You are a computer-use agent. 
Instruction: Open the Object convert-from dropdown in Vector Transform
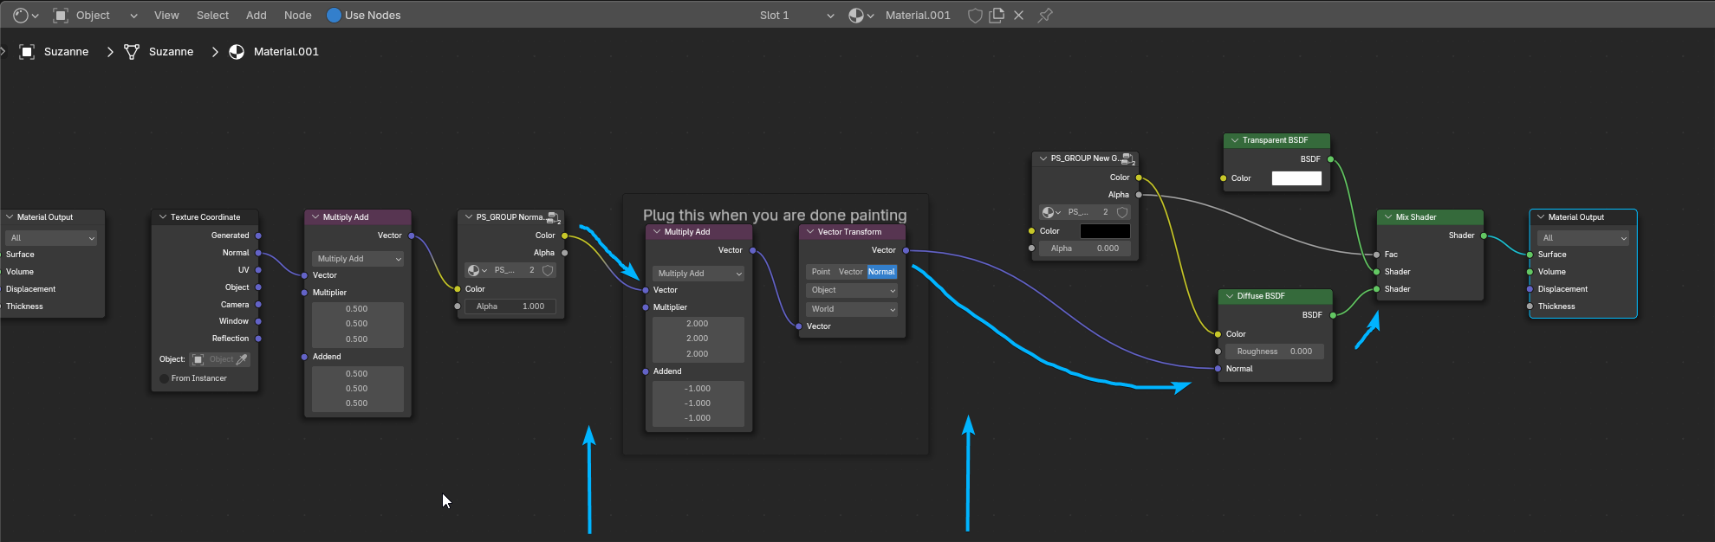pos(852,290)
